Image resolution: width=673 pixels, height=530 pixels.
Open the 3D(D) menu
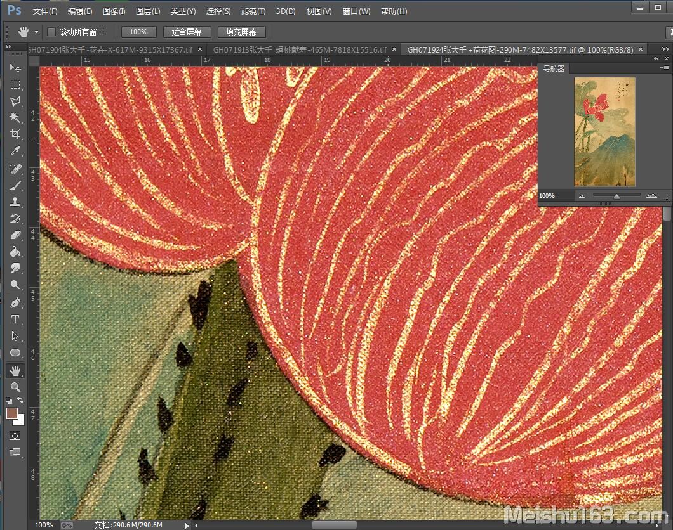point(286,11)
